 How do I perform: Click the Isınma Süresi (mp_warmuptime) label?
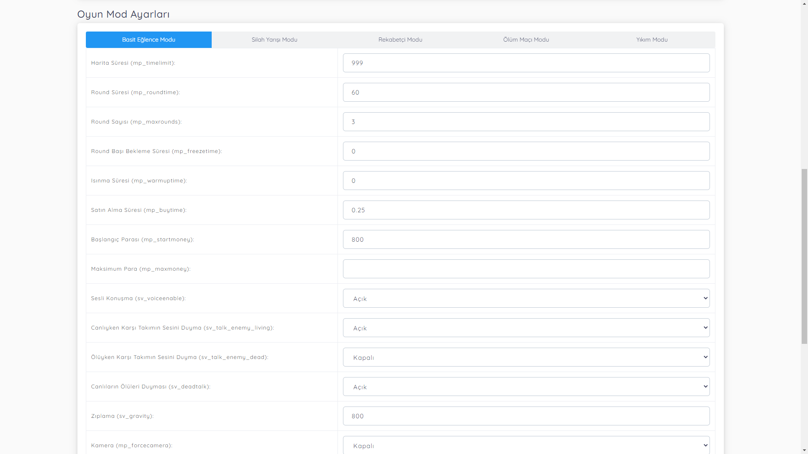pyautogui.click(x=139, y=181)
